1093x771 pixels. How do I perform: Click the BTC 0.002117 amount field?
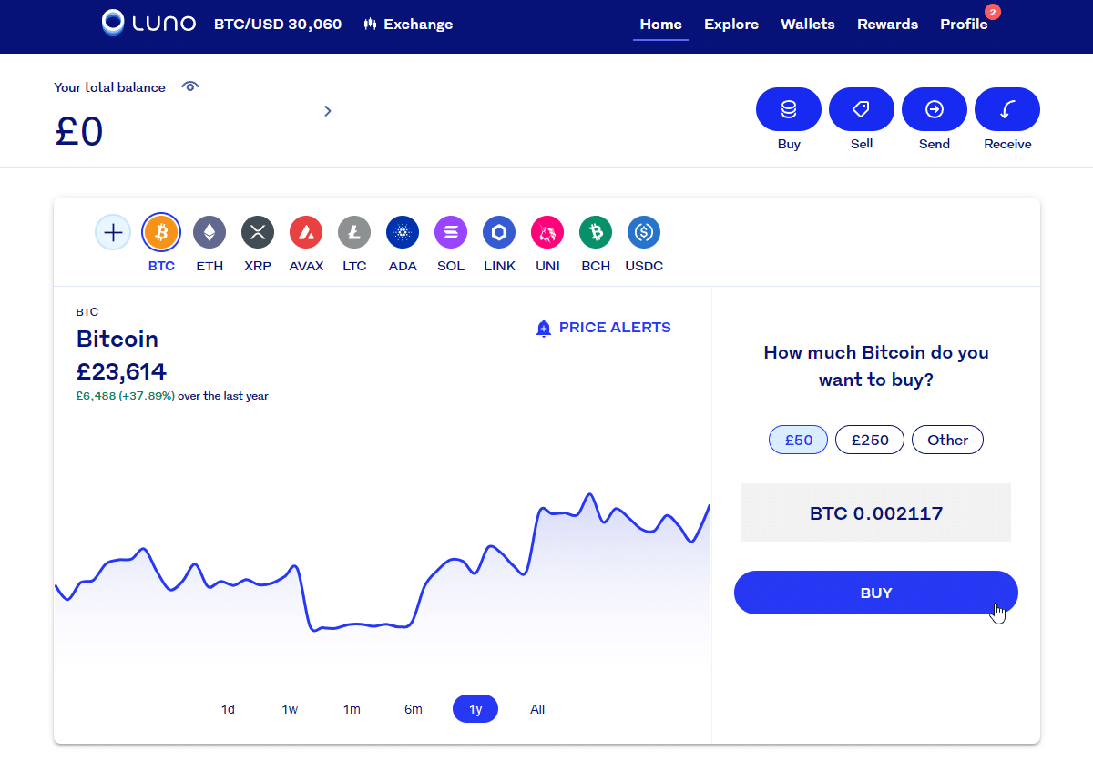click(876, 513)
